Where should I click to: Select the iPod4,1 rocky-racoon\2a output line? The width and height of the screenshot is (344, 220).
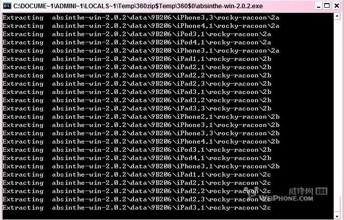click(137, 42)
